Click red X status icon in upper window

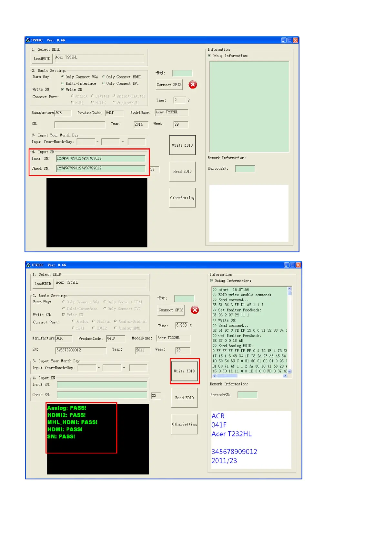193,85
